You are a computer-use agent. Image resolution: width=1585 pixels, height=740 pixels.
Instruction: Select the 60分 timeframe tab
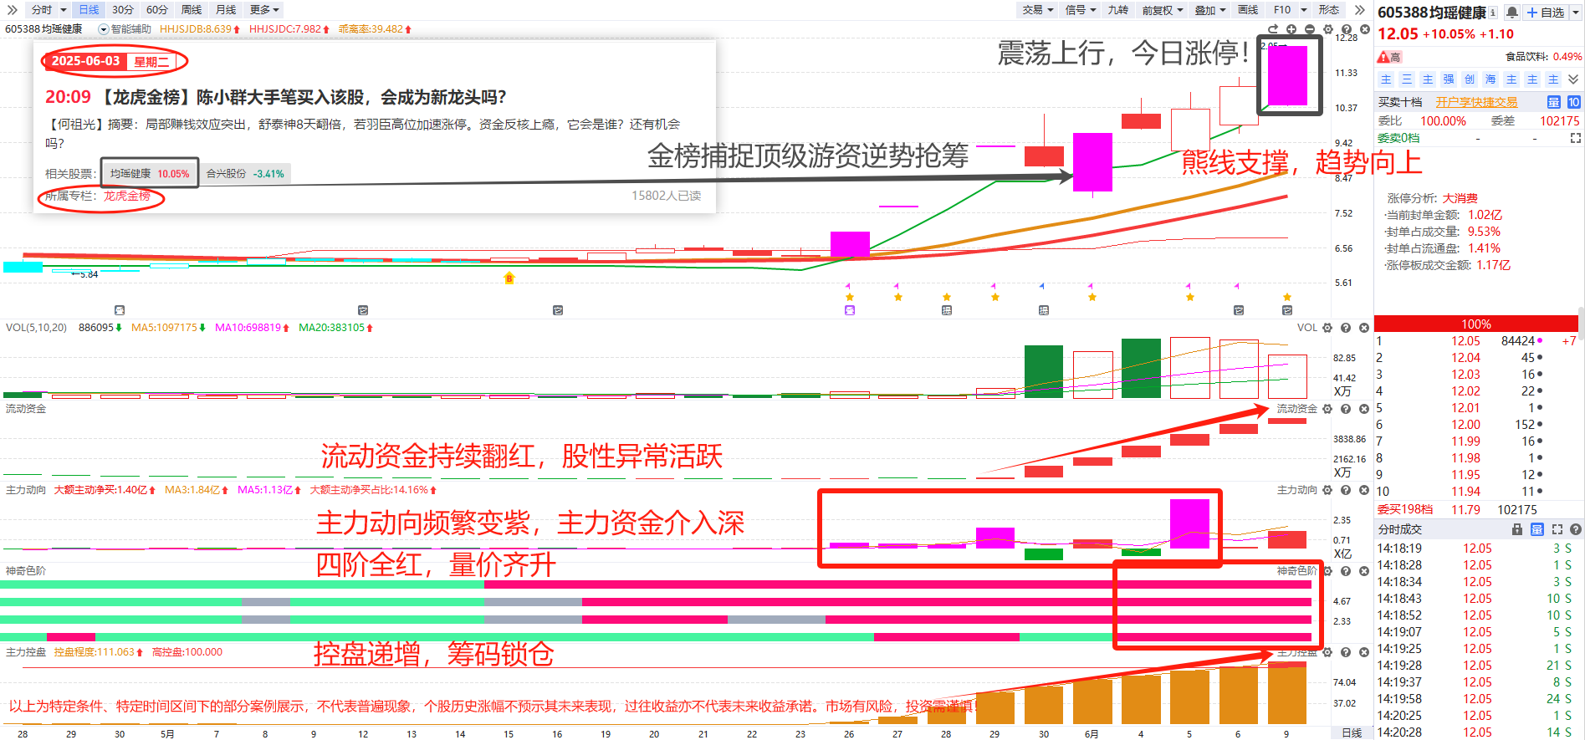(156, 10)
